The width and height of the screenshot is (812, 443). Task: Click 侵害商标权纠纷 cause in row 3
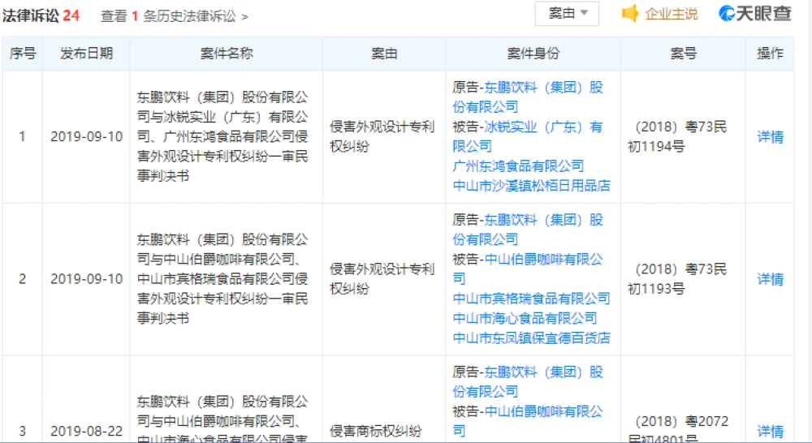pyautogui.click(x=376, y=431)
